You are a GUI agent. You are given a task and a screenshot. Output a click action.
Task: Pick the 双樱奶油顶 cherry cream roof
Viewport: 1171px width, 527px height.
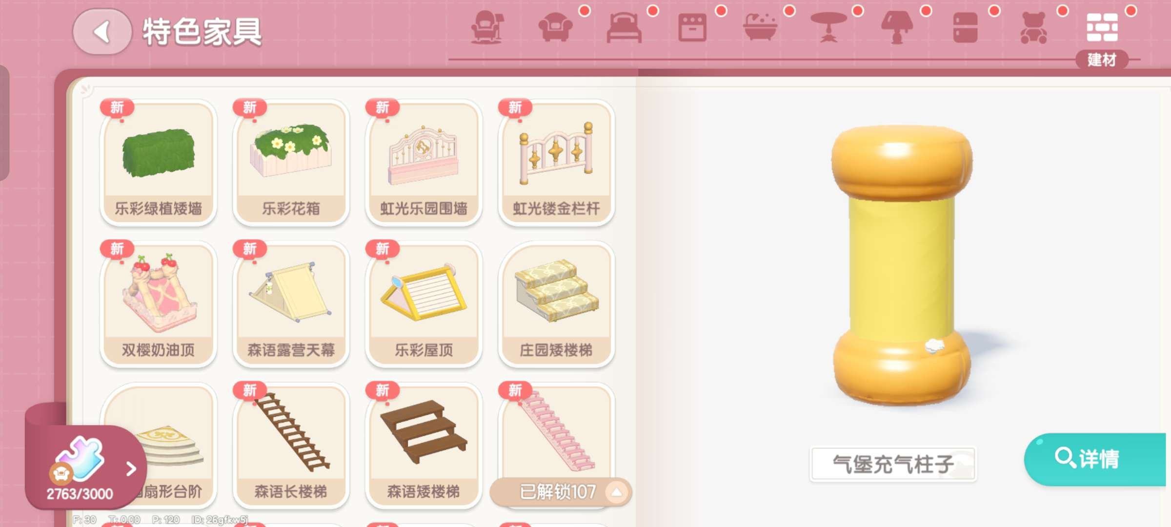158,304
